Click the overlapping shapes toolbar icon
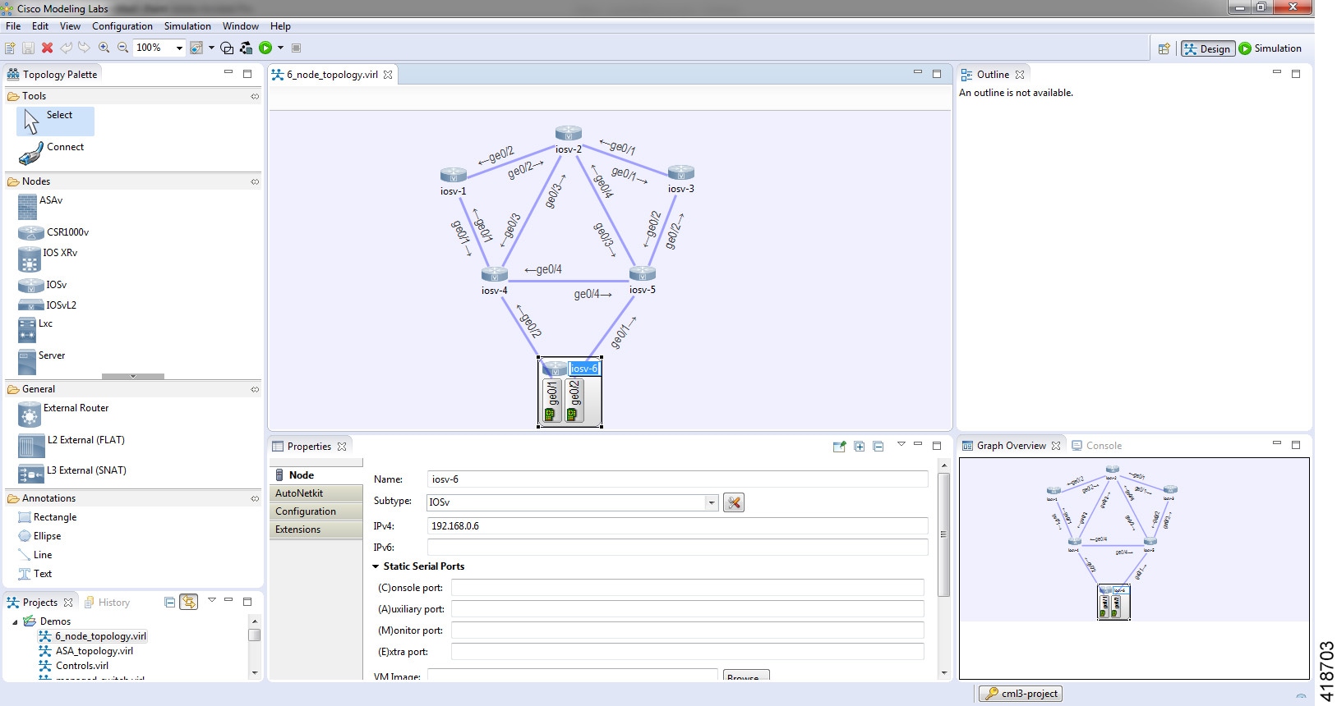This screenshot has width=1337, height=706. point(227,48)
